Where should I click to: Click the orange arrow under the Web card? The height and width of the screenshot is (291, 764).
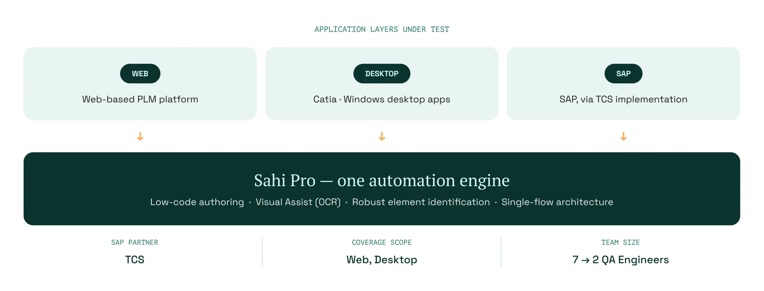coord(140,137)
